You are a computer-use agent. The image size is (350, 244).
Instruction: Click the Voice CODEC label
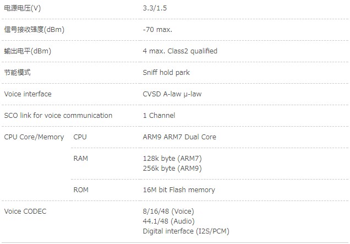(x=25, y=211)
